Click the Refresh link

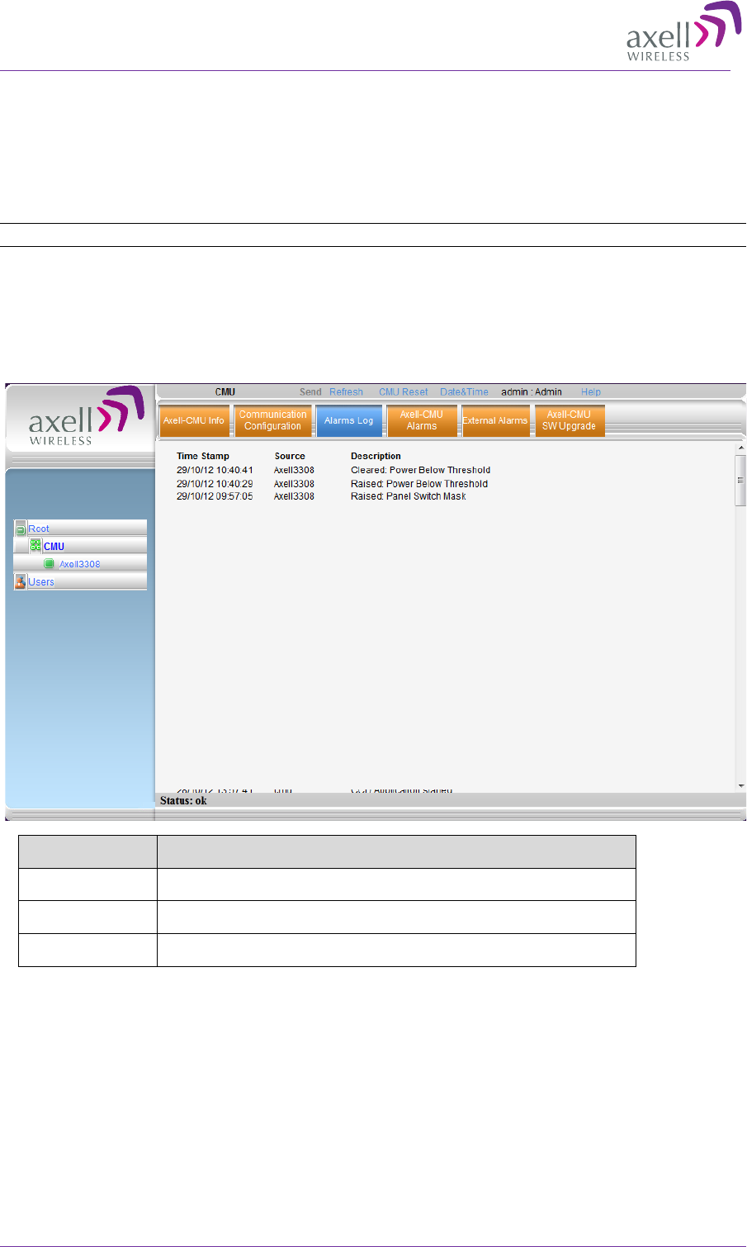[346, 392]
